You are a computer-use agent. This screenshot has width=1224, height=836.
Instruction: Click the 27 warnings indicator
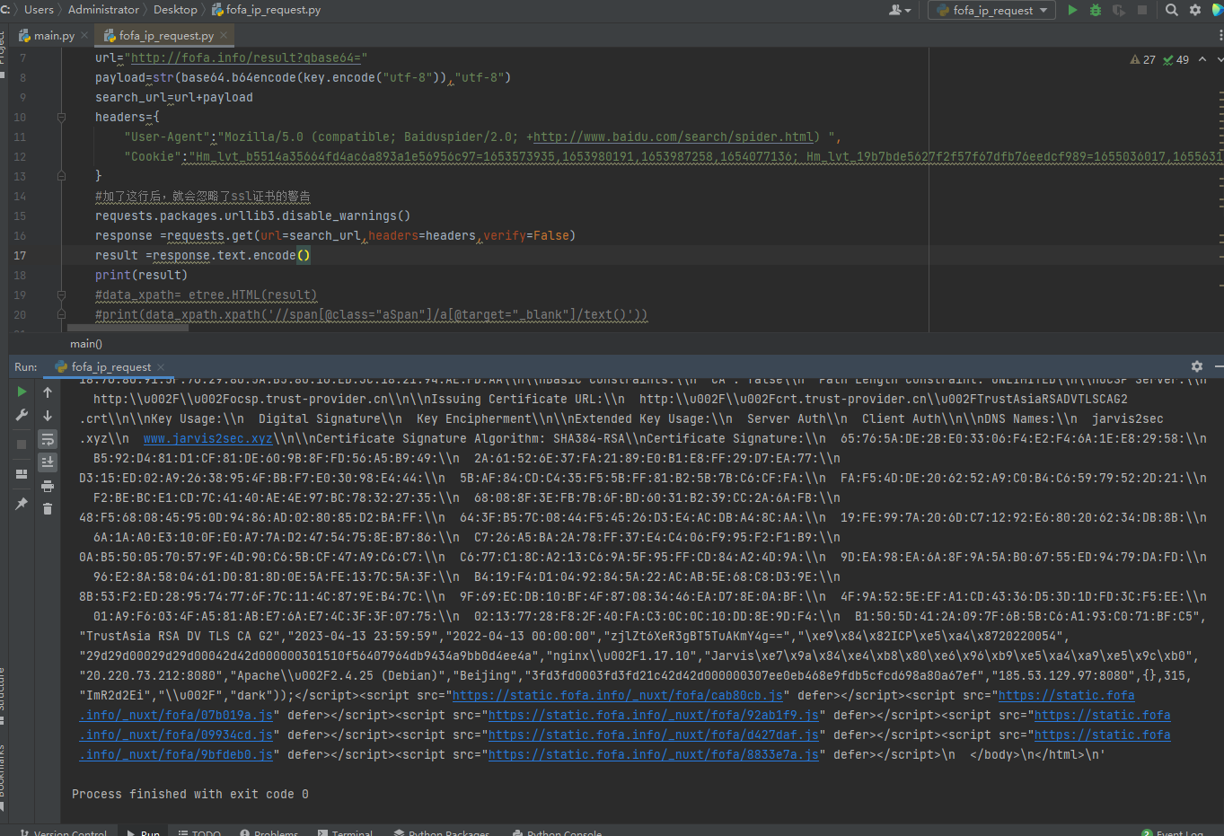(x=1142, y=59)
